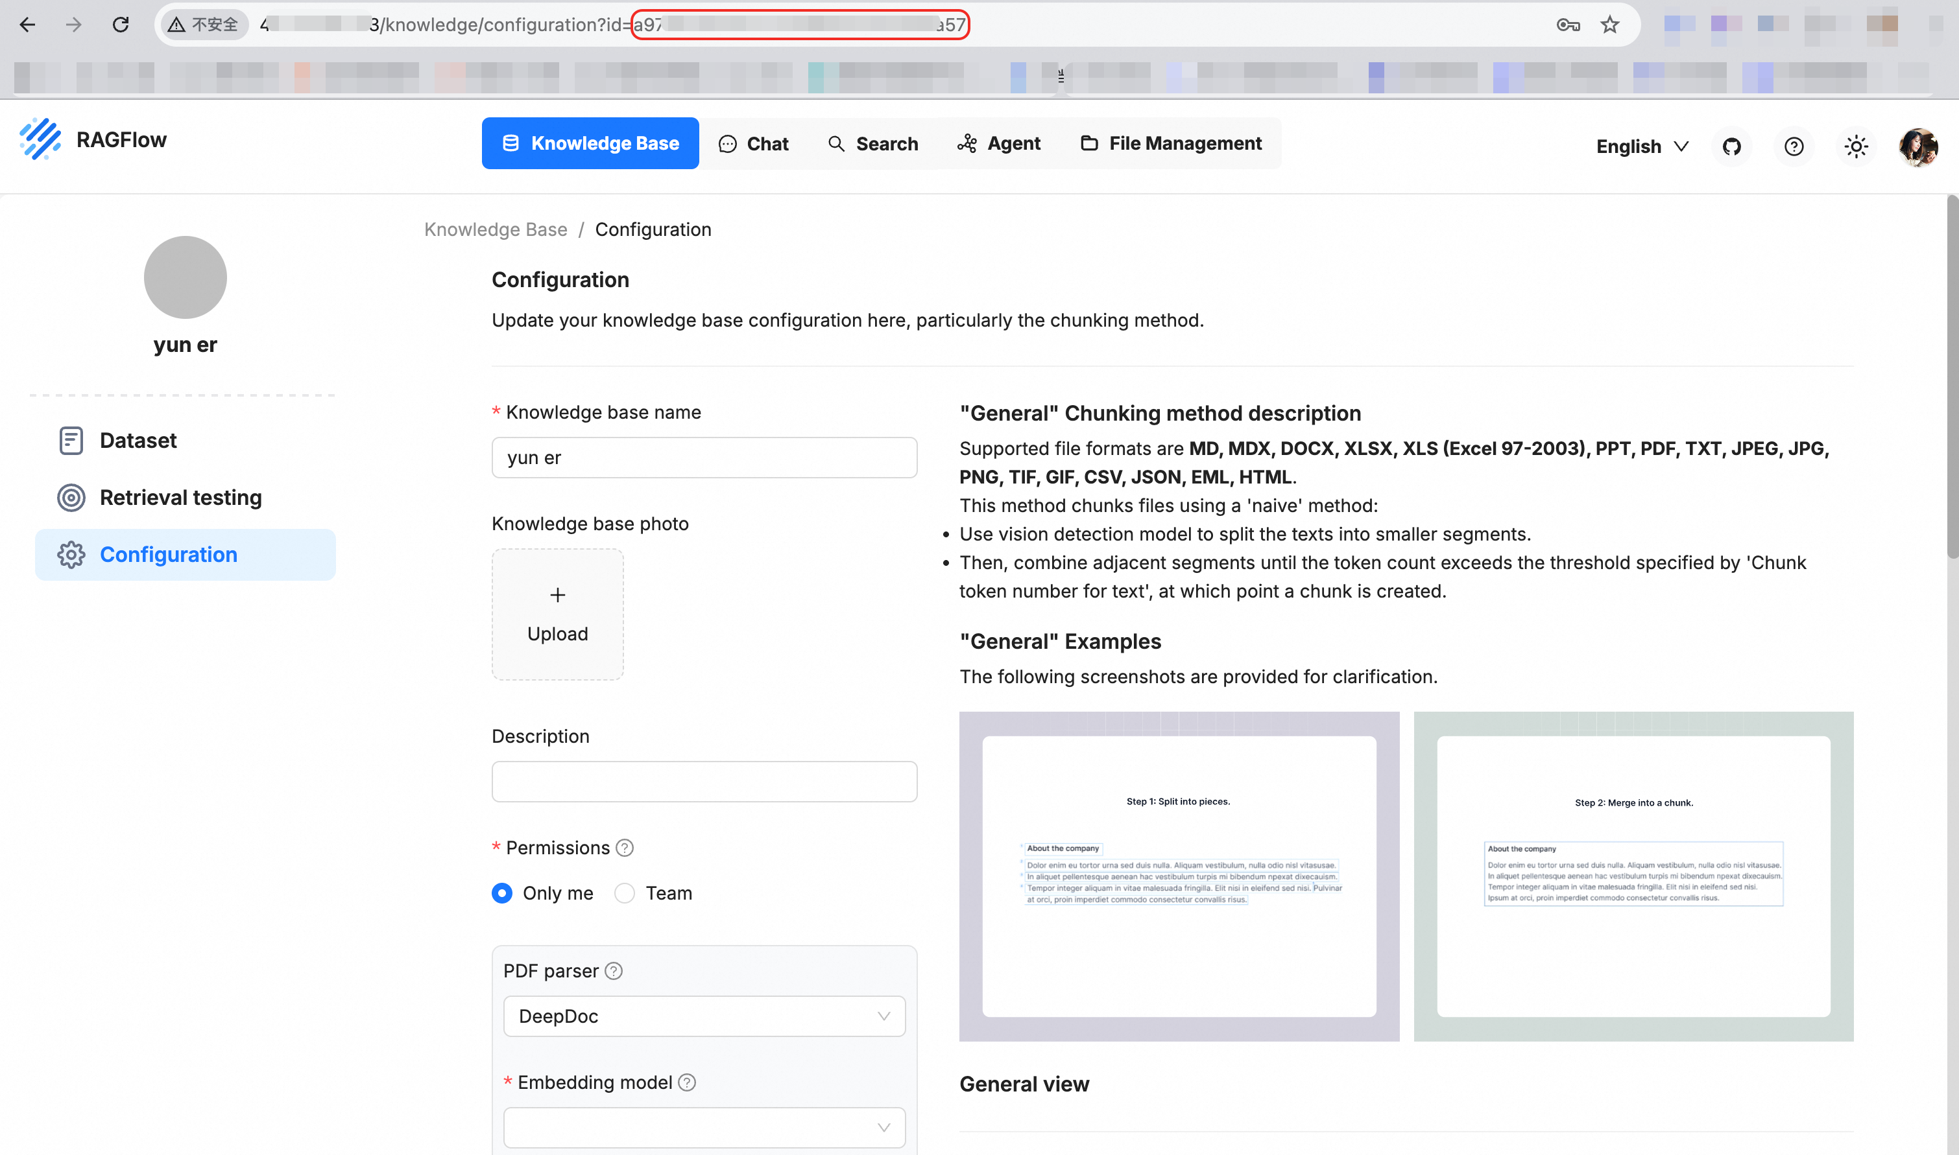Expand the Embedding model dropdown
This screenshot has height=1155, width=1959.
(x=703, y=1127)
